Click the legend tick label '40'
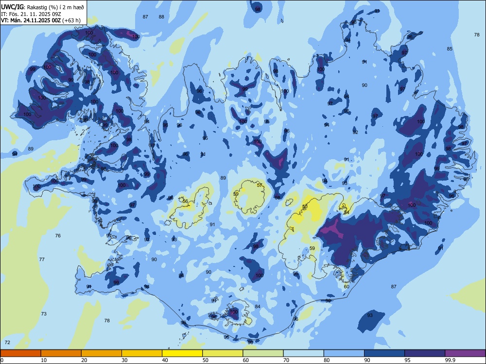The height and width of the screenshot is (364, 486). [165, 360]
